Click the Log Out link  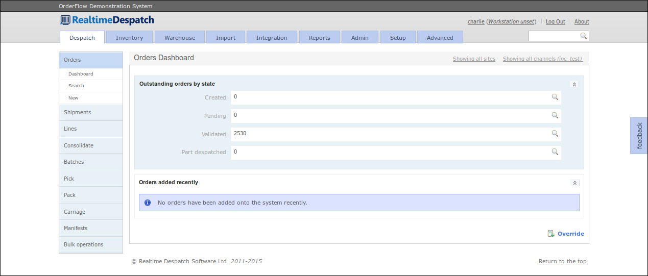click(556, 21)
